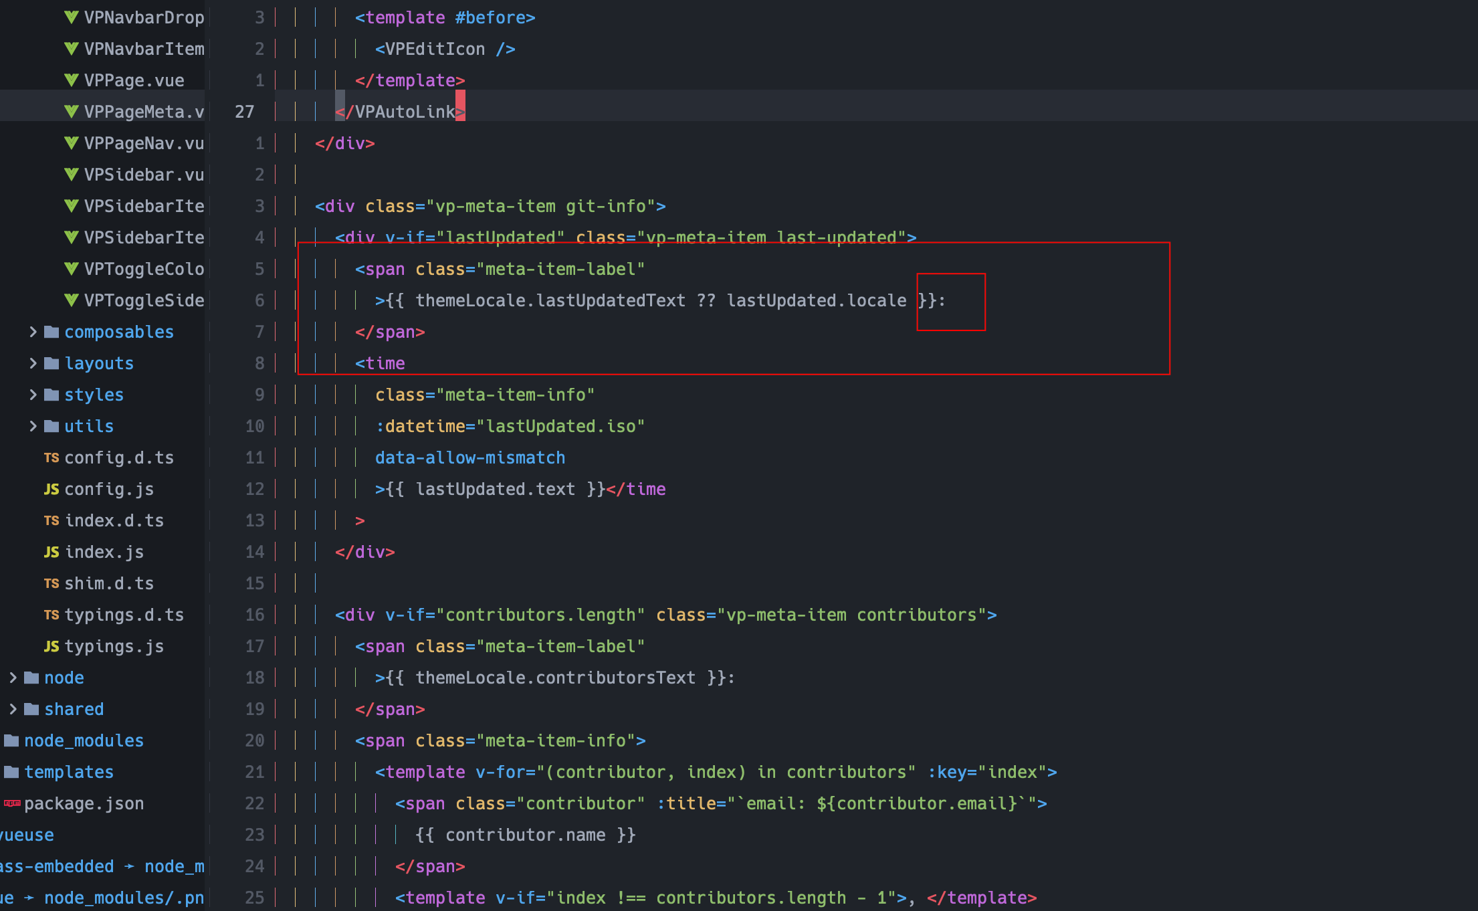
Task: Select VPPageMeta.v in file tree
Action: coord(144,112)
